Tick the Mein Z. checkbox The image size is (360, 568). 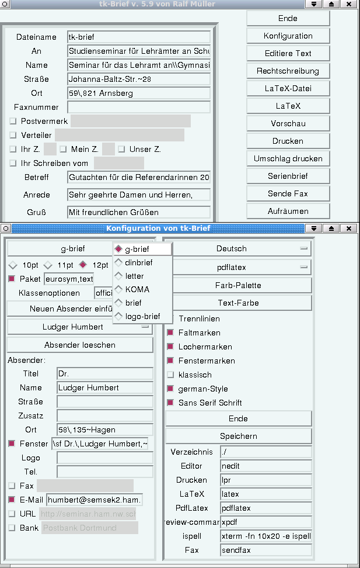click(x=63, y=149)
